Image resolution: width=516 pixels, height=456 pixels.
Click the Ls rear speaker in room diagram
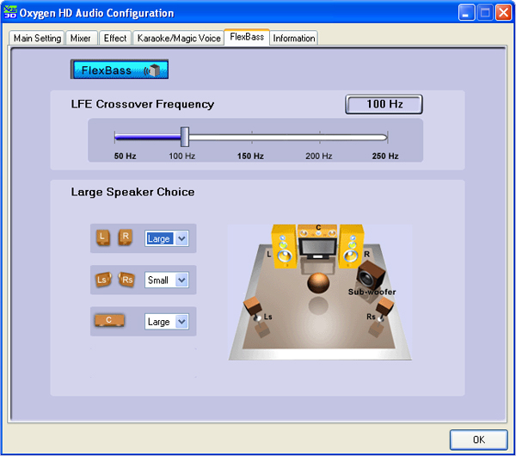(x=253, y=308)
